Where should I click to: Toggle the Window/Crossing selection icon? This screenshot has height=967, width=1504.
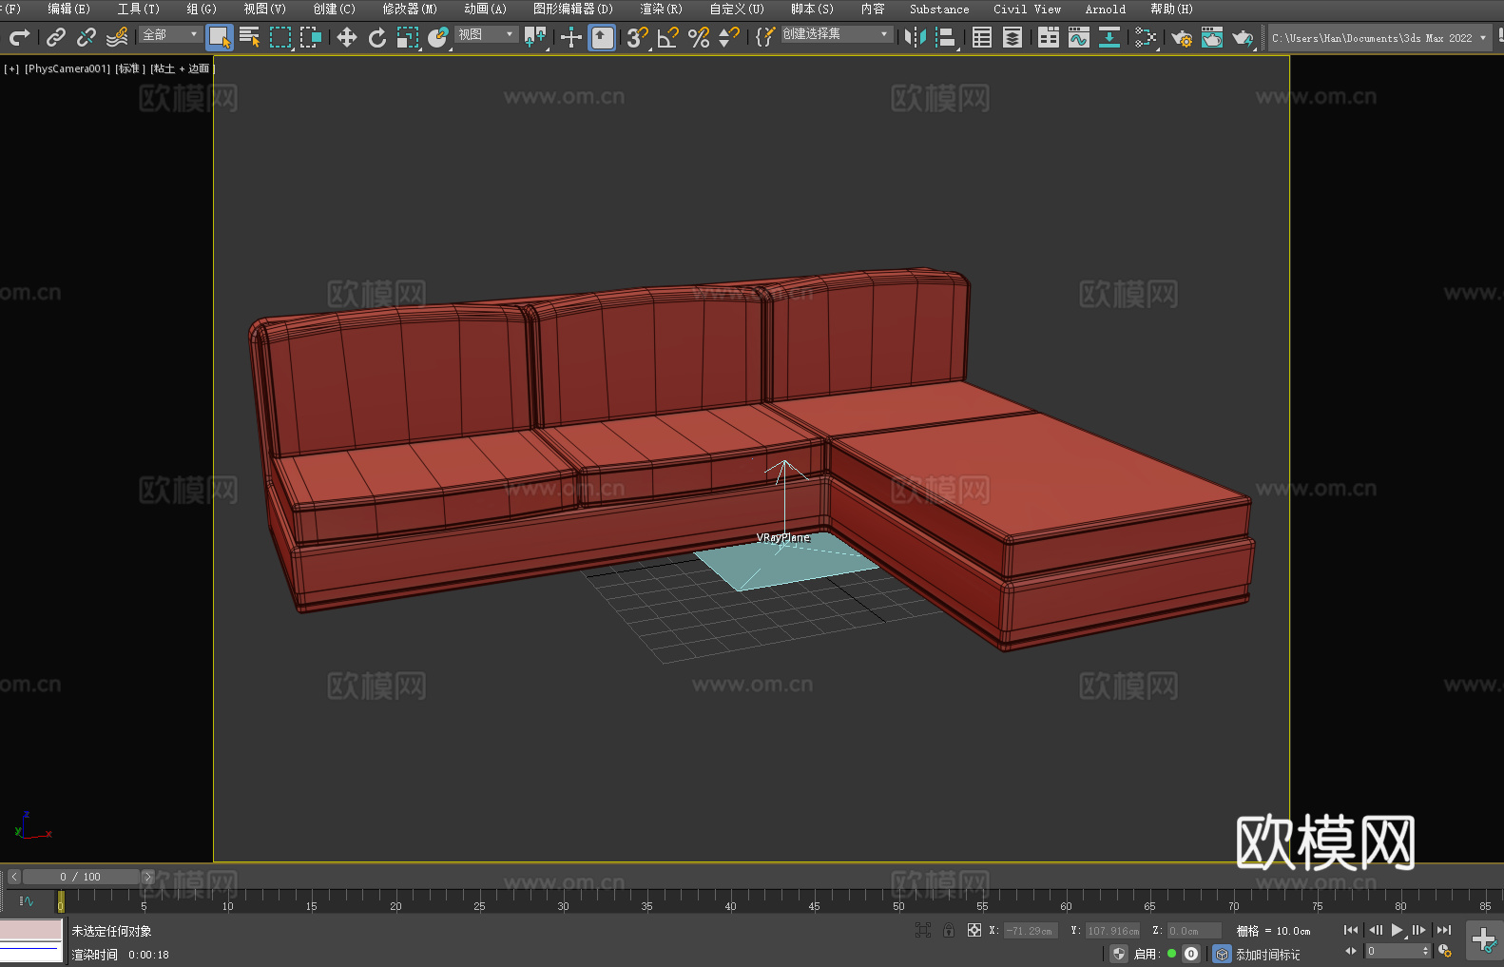(311, 37)
